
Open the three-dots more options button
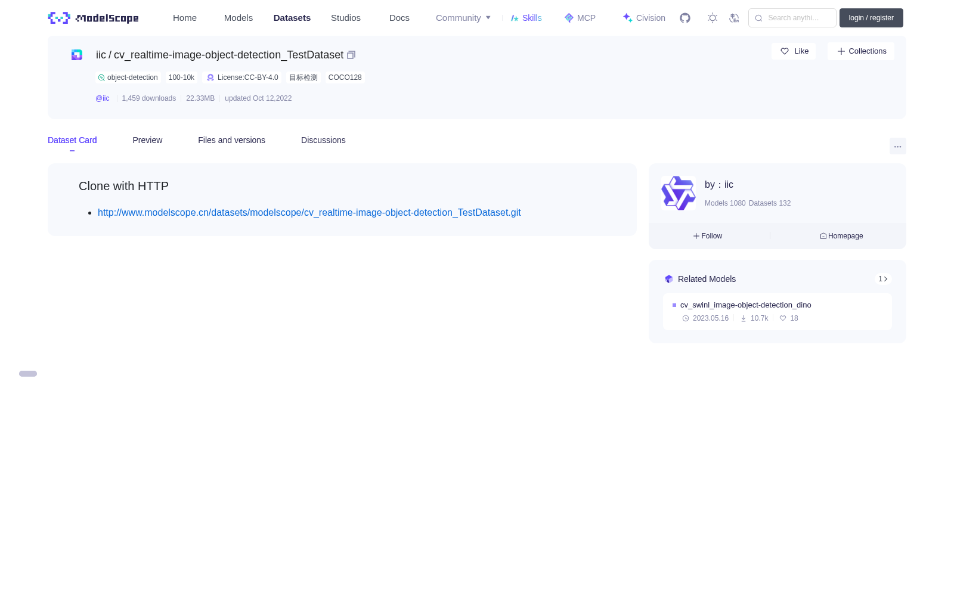click(x=897, y=146)
